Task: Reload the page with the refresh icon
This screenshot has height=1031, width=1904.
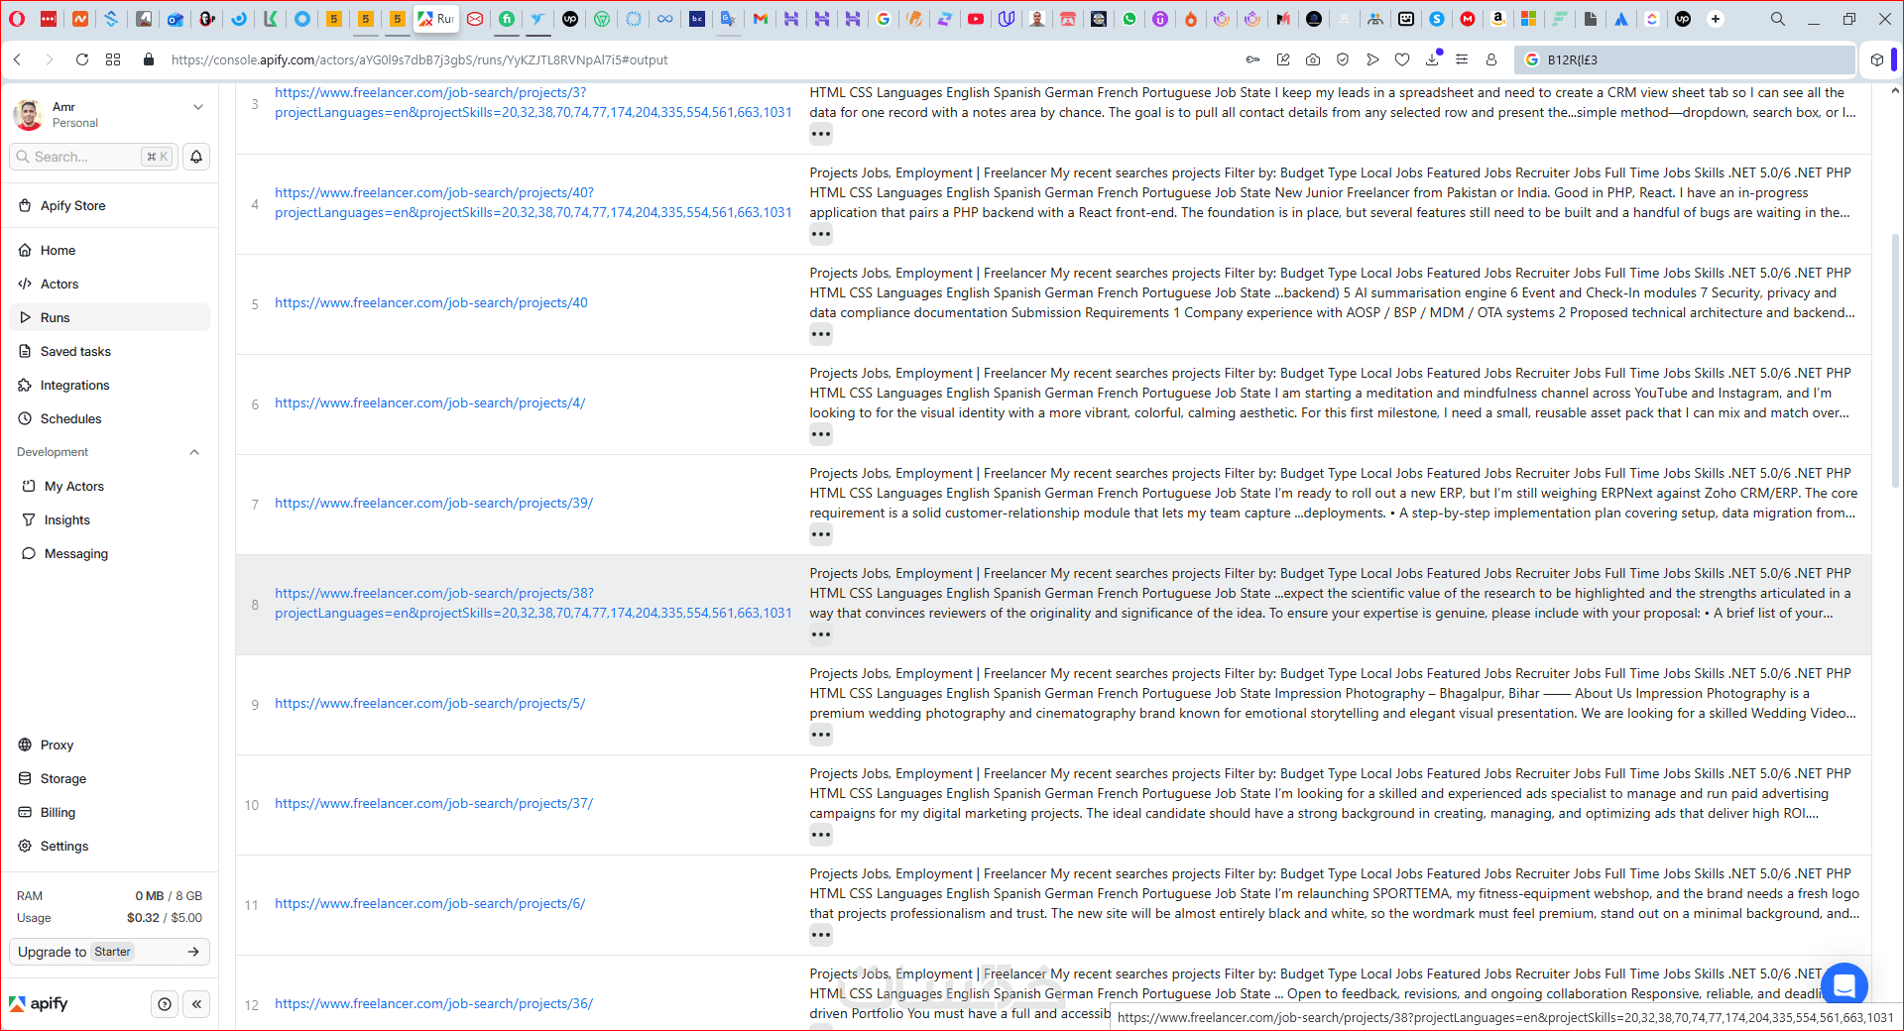Action: (x=82, y=59)
